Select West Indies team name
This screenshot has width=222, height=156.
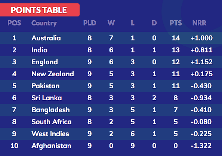[50, 134]
